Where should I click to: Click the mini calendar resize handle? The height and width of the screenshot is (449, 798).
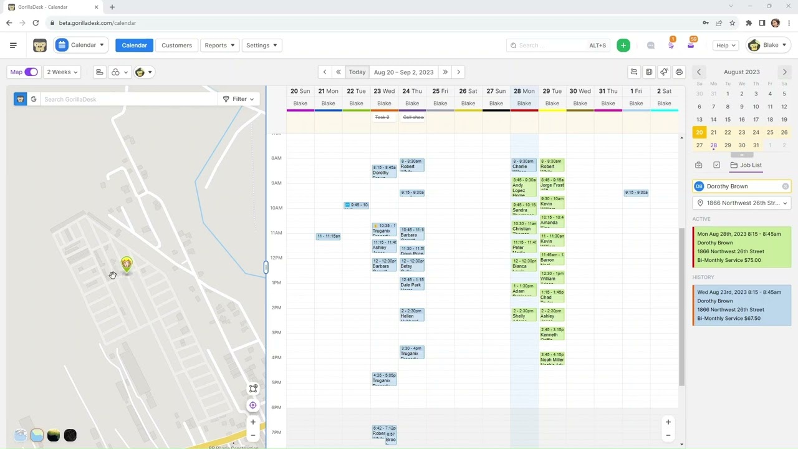click(x=741, y=155)
